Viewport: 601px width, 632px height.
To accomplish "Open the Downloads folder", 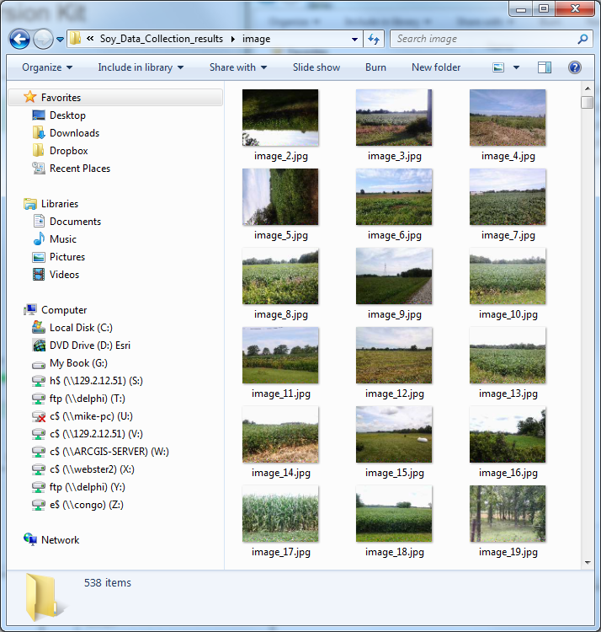I will click(x=74, y=133).
